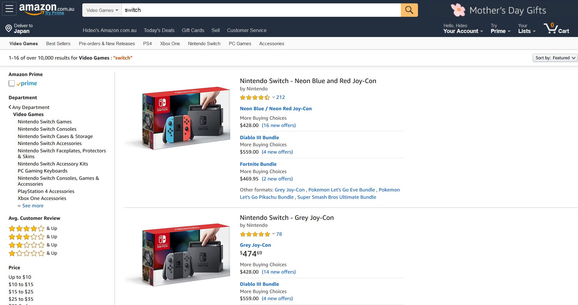Click the orange search magnifier button

(x=409, y=10)
